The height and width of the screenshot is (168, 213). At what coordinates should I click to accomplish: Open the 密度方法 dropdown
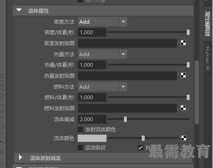103,22
